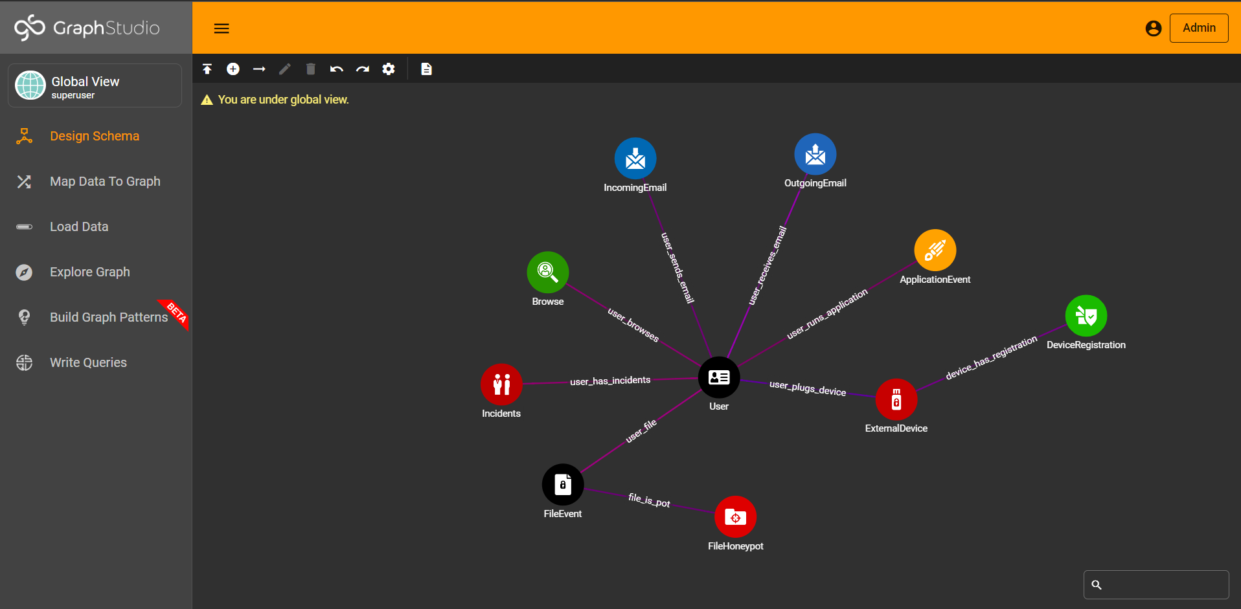1241x609 pixels.
Task: Click the Global View globe icon
Action: tap(30, 85)
